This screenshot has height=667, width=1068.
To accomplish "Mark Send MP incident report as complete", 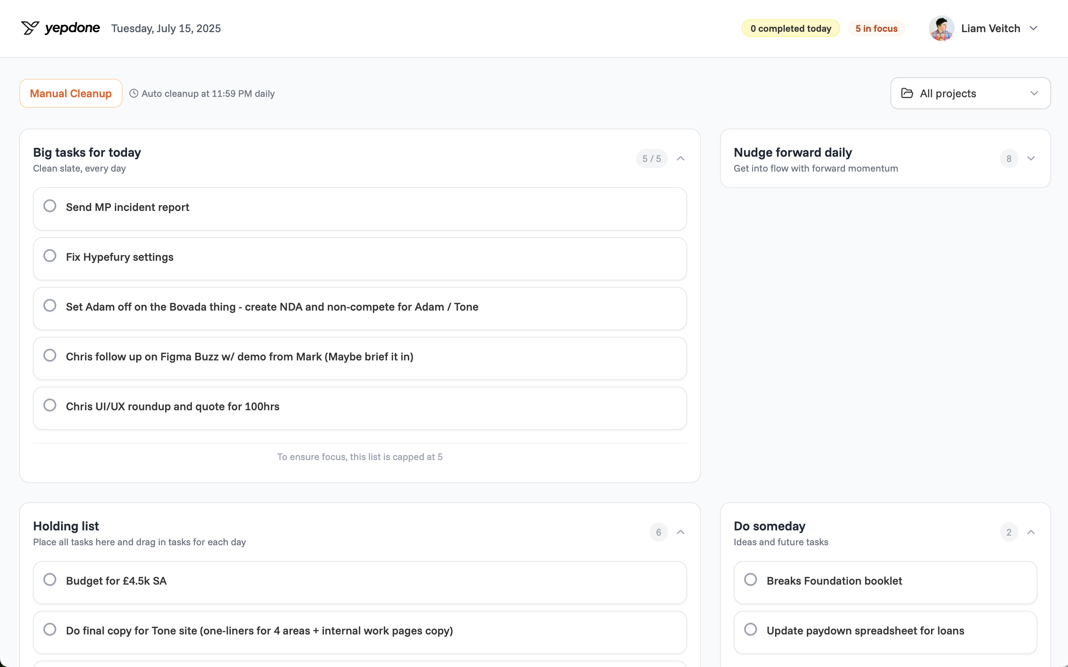I will (50, 206).
